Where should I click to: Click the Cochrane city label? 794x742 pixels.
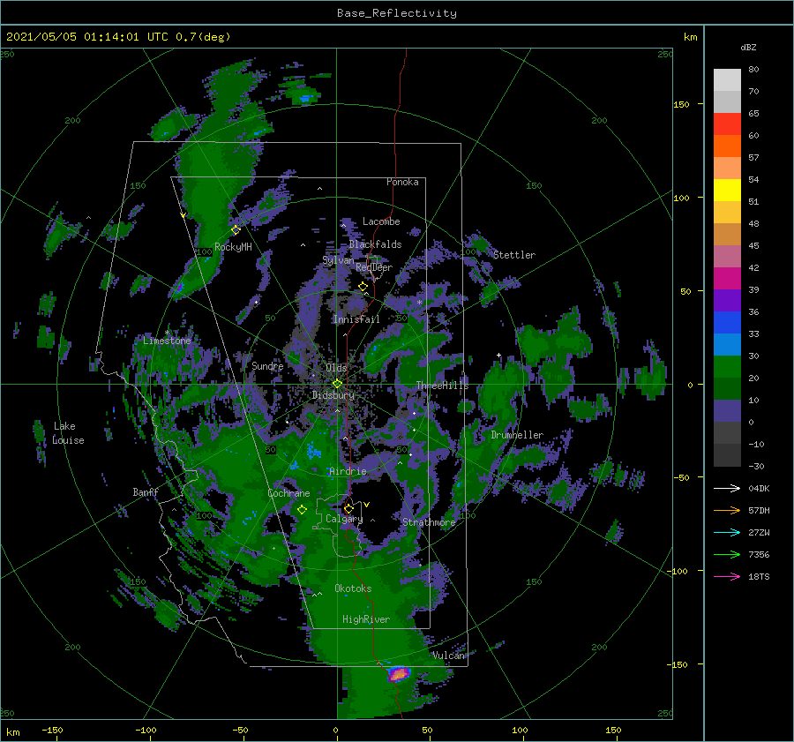pyautogui.click(x=288, y=493)
